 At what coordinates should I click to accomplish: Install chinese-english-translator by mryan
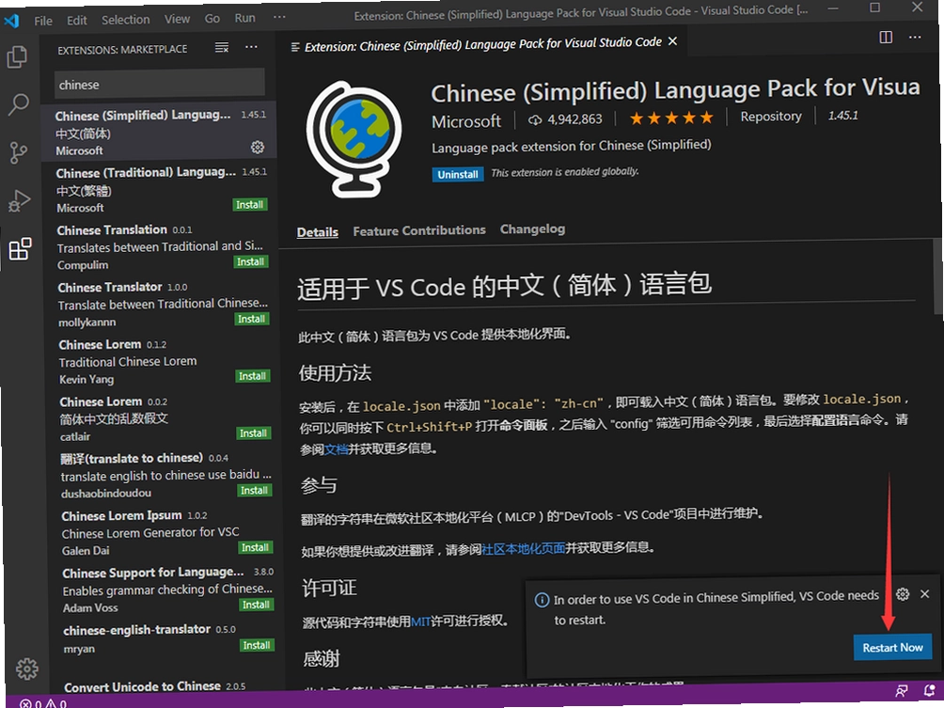click(257, 645)
